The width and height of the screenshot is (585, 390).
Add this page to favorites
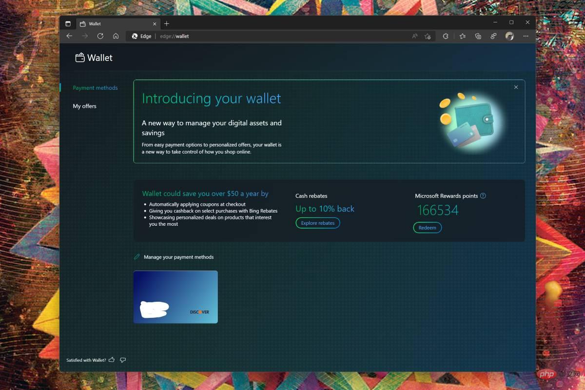428,36
